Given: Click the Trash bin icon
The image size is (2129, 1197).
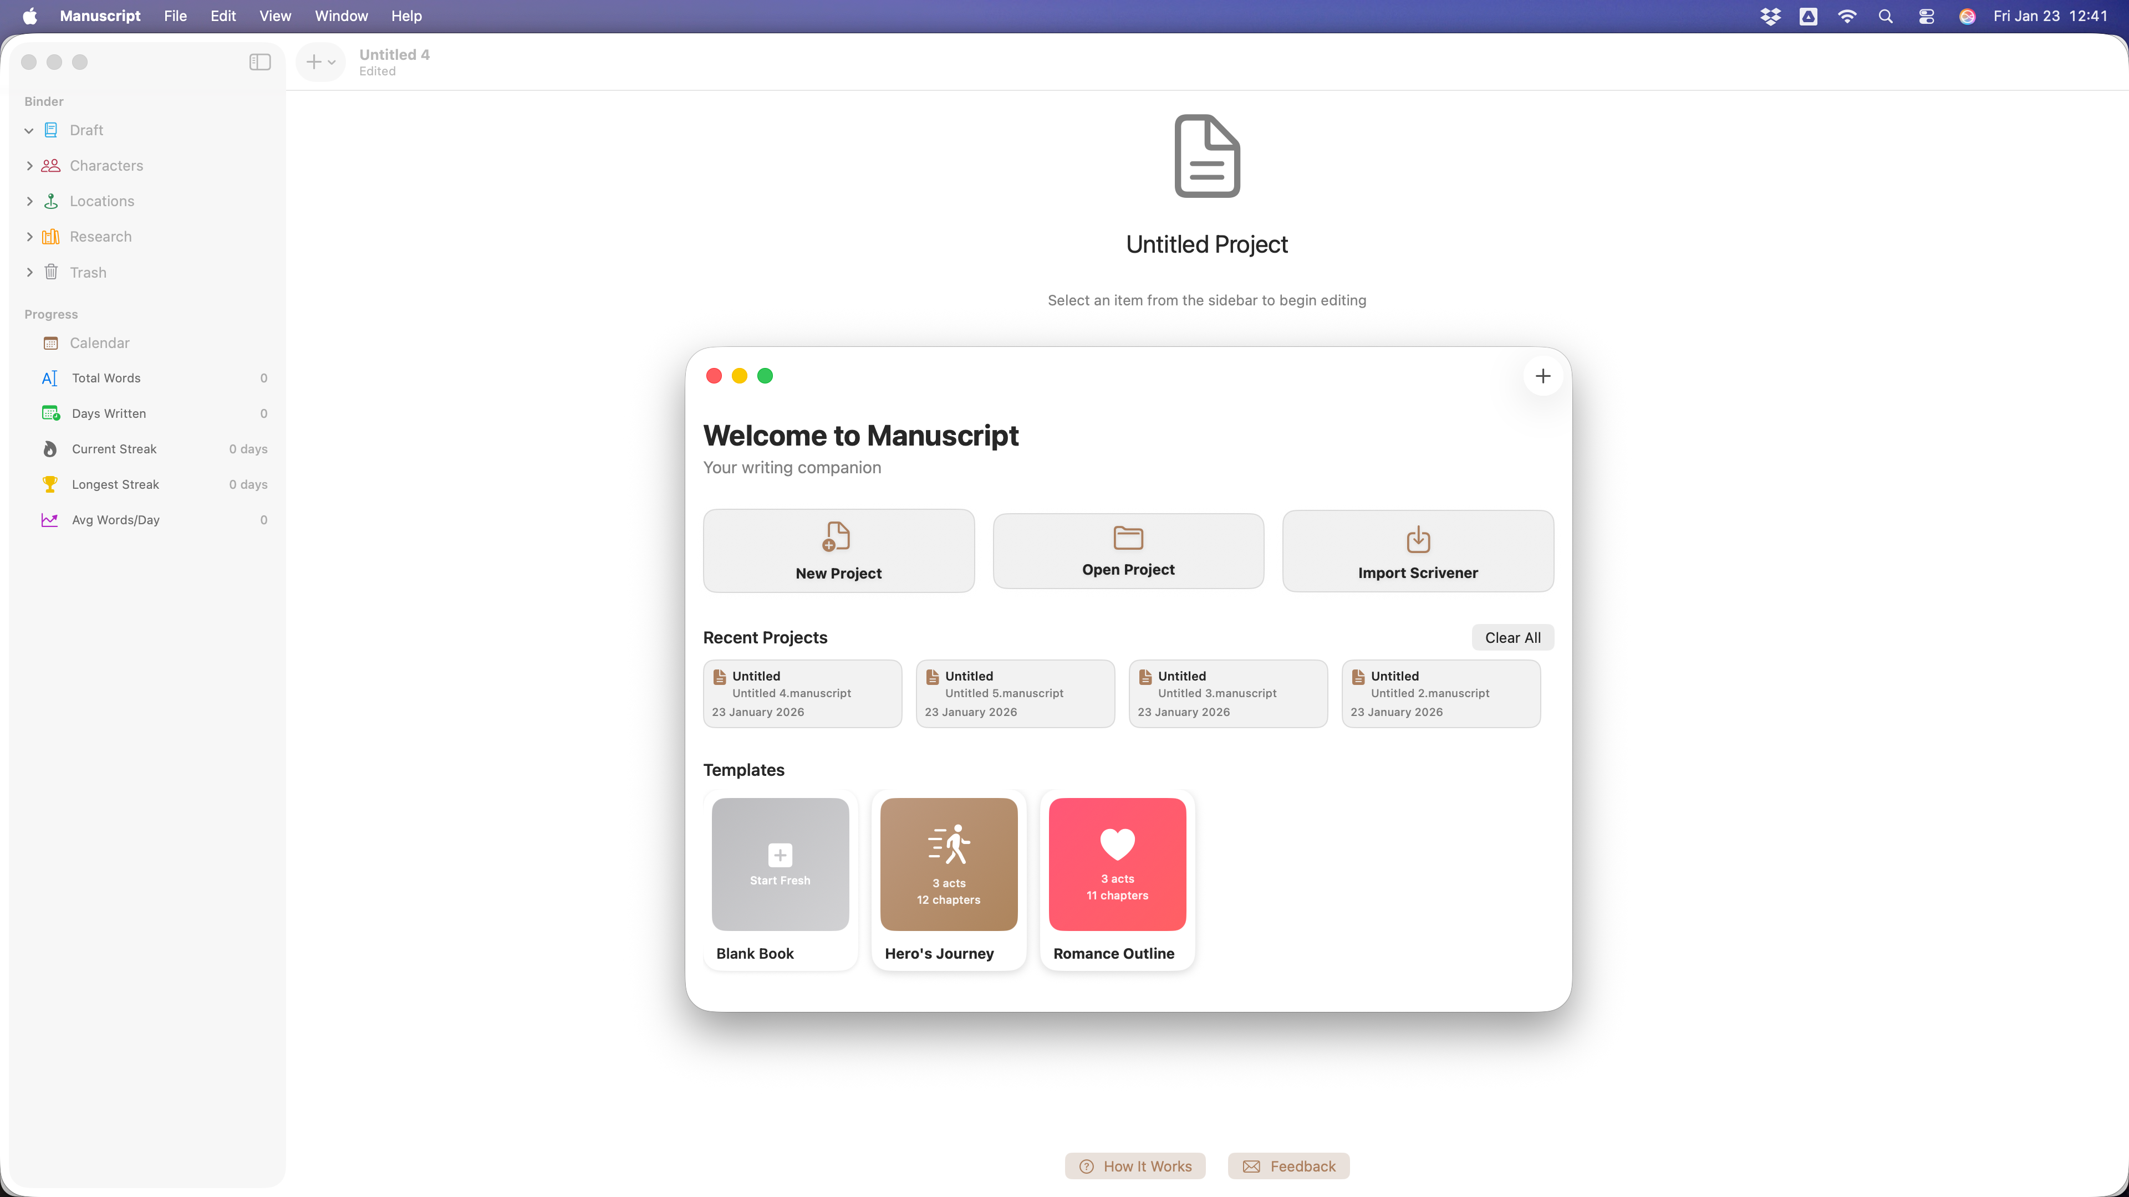Looking at the screenshot, I should coord(50,273).
